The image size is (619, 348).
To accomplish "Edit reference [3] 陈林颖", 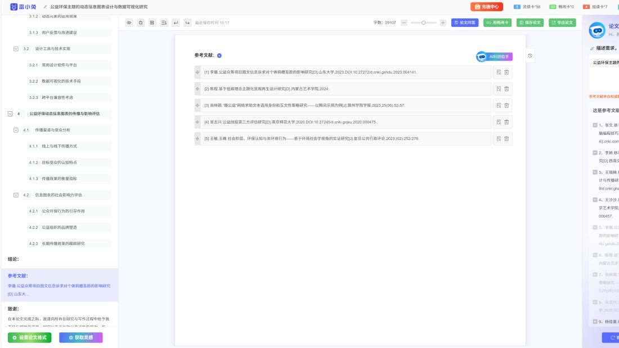I will click(499, 105).
